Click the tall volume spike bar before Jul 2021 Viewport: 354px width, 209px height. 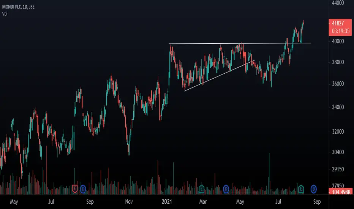tap(269, 174)
